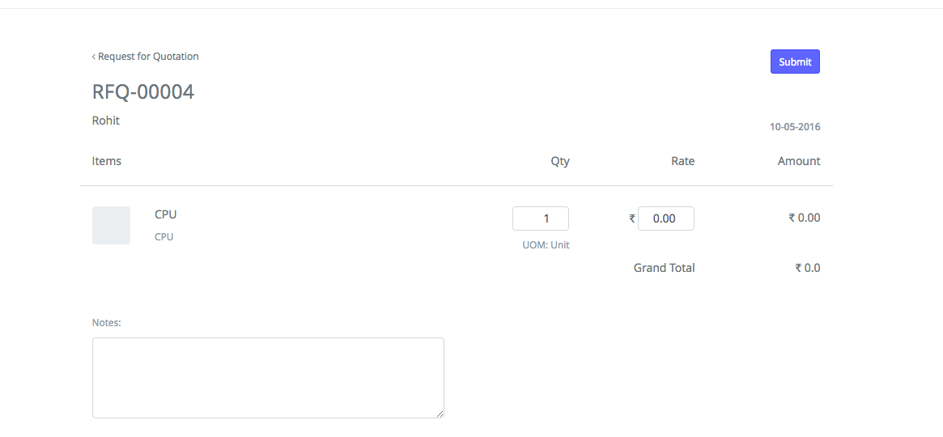Click the Qty column header
Screen dimensions: 943x437
(560, 161)
